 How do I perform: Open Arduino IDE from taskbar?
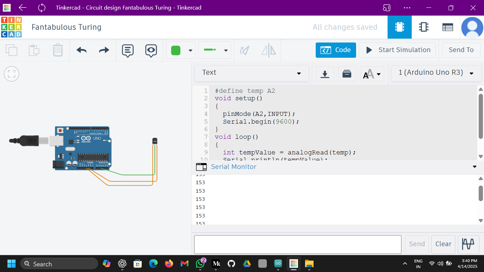(x=278, y=264)
